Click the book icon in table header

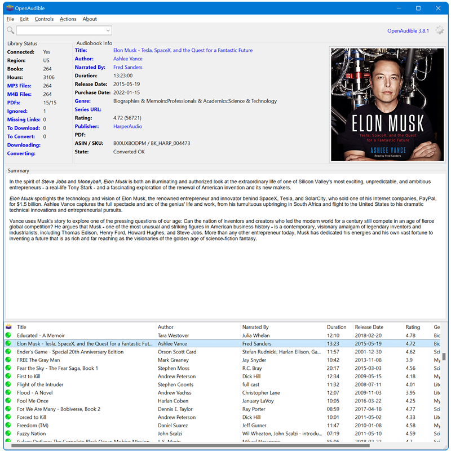coord(8,327)
